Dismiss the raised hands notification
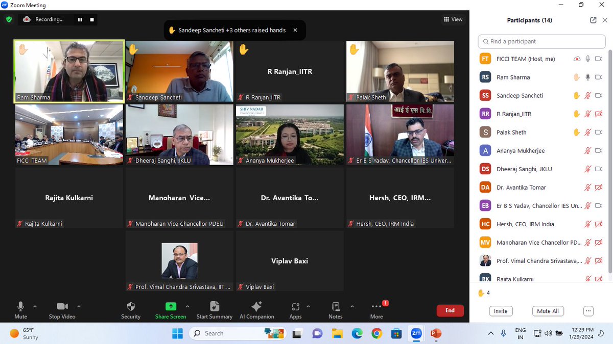 (x=295, y=30)
